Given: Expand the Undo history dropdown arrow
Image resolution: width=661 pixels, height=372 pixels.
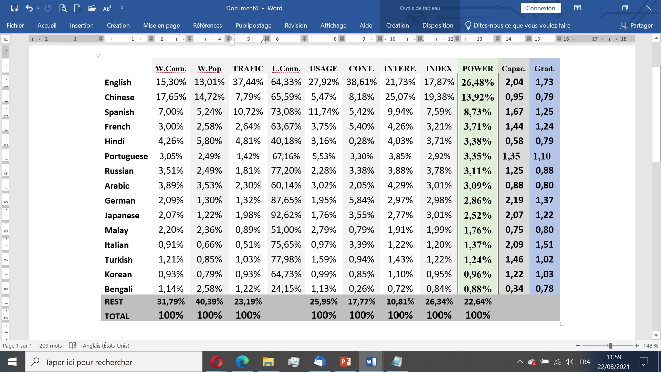Looking at the screenshot, I should point(38,8).
